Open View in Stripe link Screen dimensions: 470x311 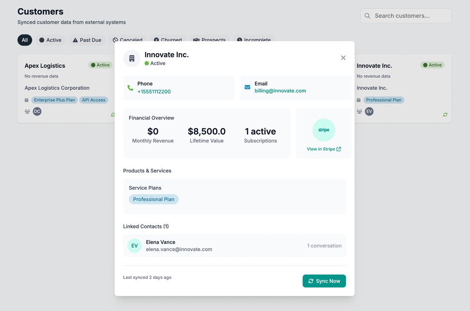[324, 149]
